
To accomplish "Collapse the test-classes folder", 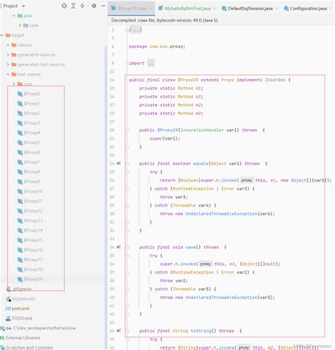I will pyautogui.click(x=8, y=74).
